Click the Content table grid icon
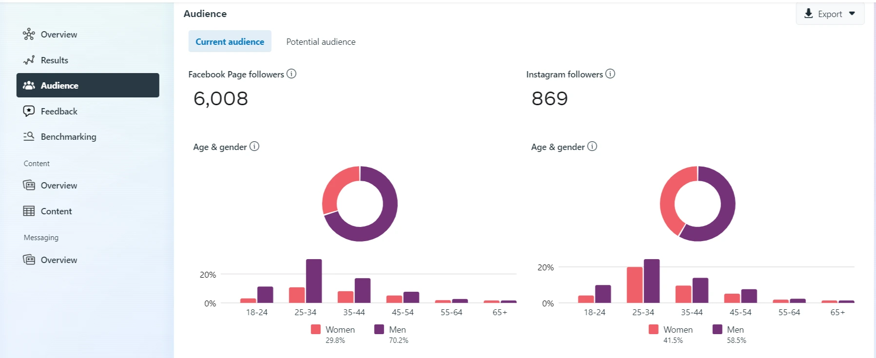This screenshot has height=358, width=876. pos(29,211)
